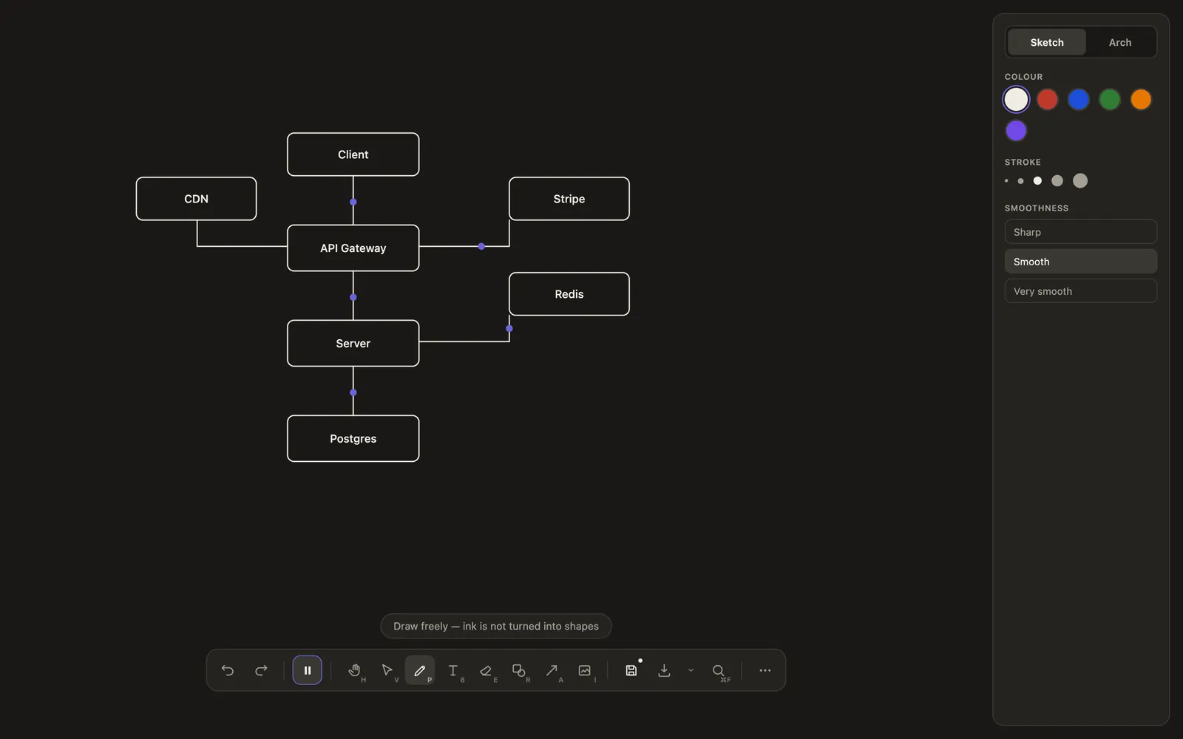Pick the orange colour swatch

[x=1141, y=99]
